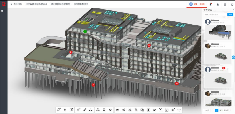Select the ruler measurement tool
Screen dimensions: 235x114
85,110
